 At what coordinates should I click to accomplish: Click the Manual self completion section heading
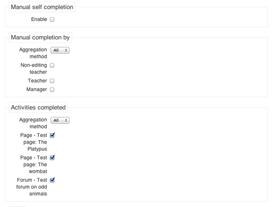coord(42,7)
